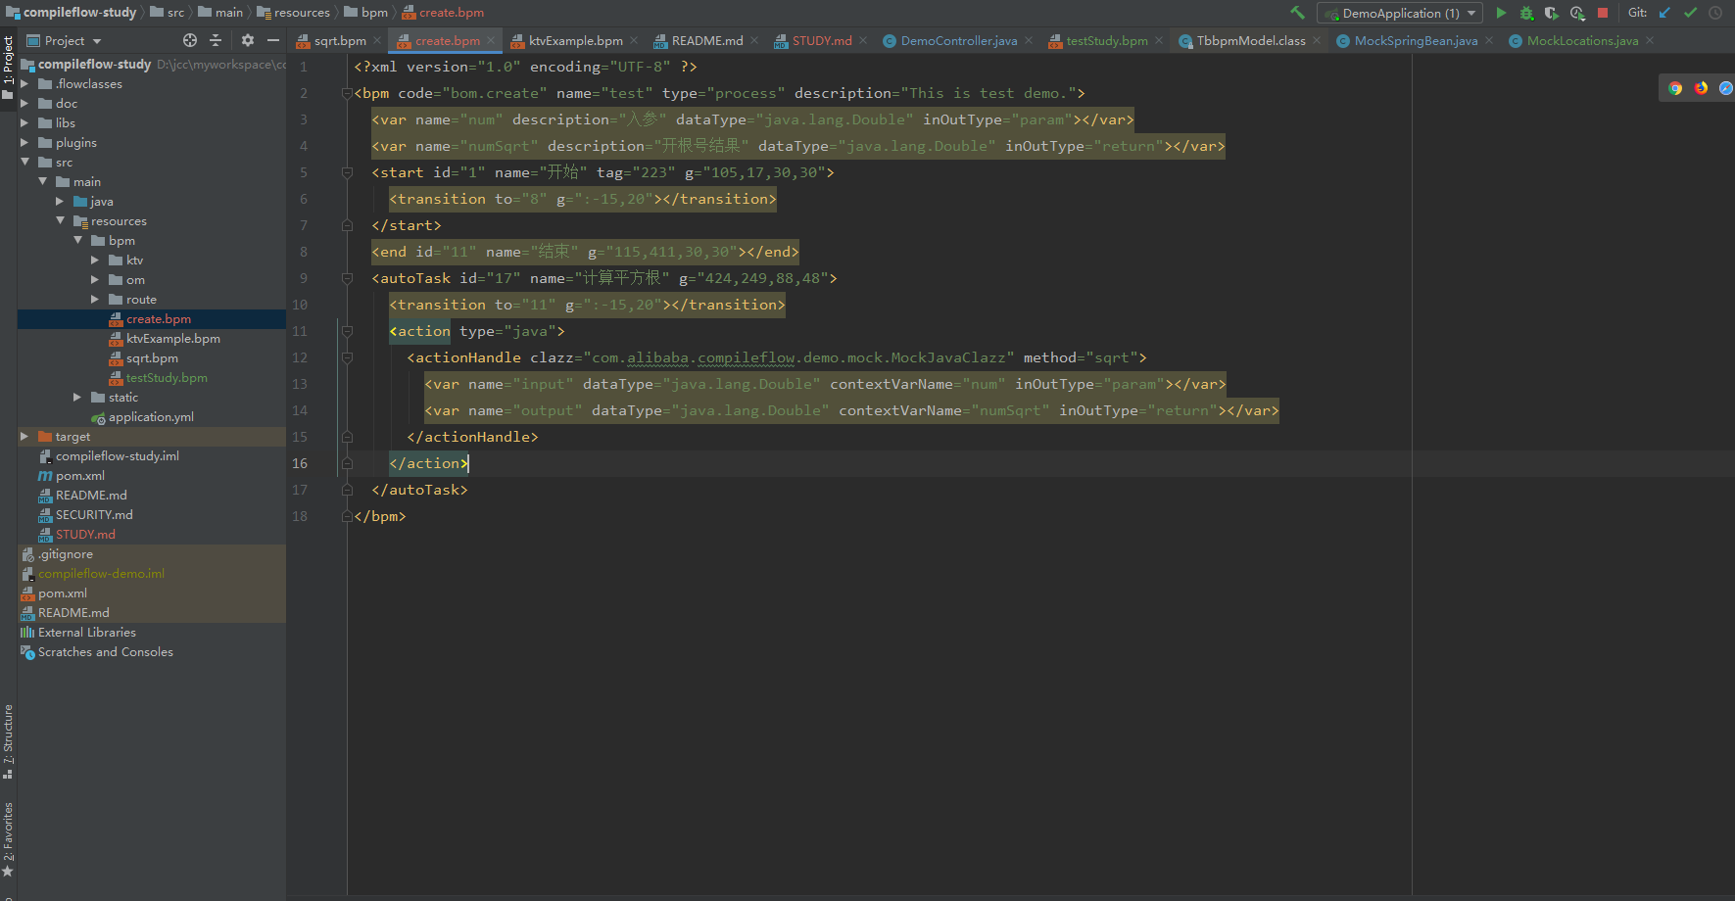Expand the route folder
This screenshot has height=901, width=1735.
(x=95, y=300)
